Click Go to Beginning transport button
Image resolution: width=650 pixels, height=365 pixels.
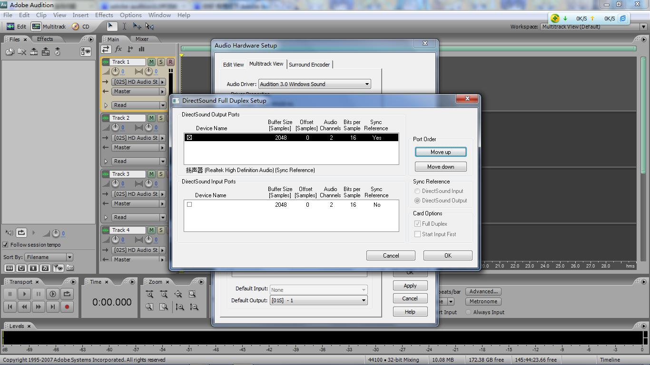10,307
